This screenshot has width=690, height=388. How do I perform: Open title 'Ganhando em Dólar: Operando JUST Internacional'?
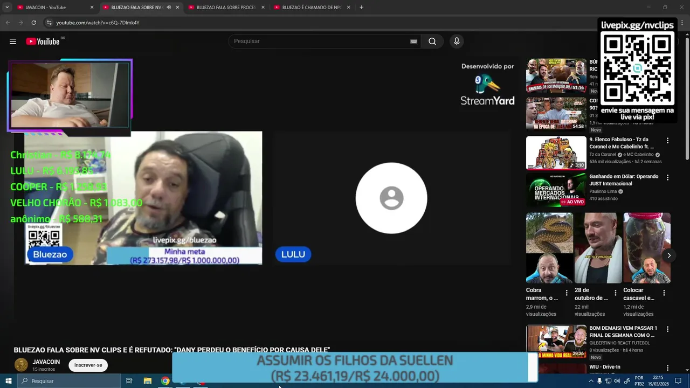coord(624,180)
